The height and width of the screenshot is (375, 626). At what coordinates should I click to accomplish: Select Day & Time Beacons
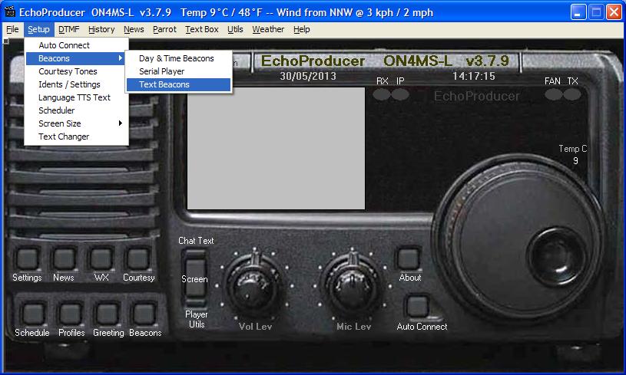(x=178, y=58)
